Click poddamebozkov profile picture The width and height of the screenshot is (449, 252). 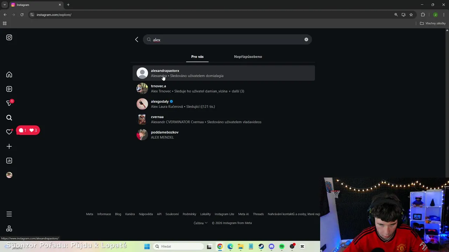(x=142, y=135)
